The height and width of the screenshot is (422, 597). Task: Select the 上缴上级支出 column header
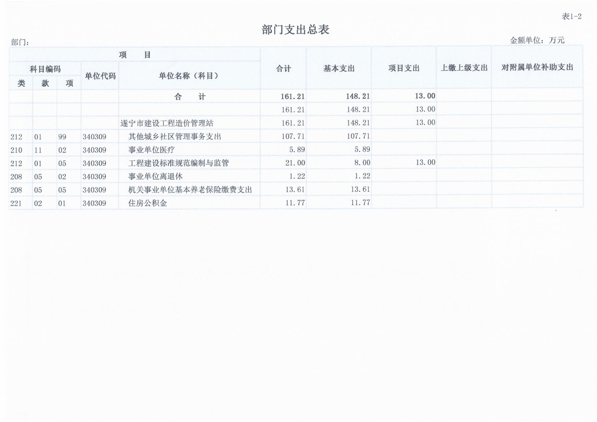click(x=464, y=68)
